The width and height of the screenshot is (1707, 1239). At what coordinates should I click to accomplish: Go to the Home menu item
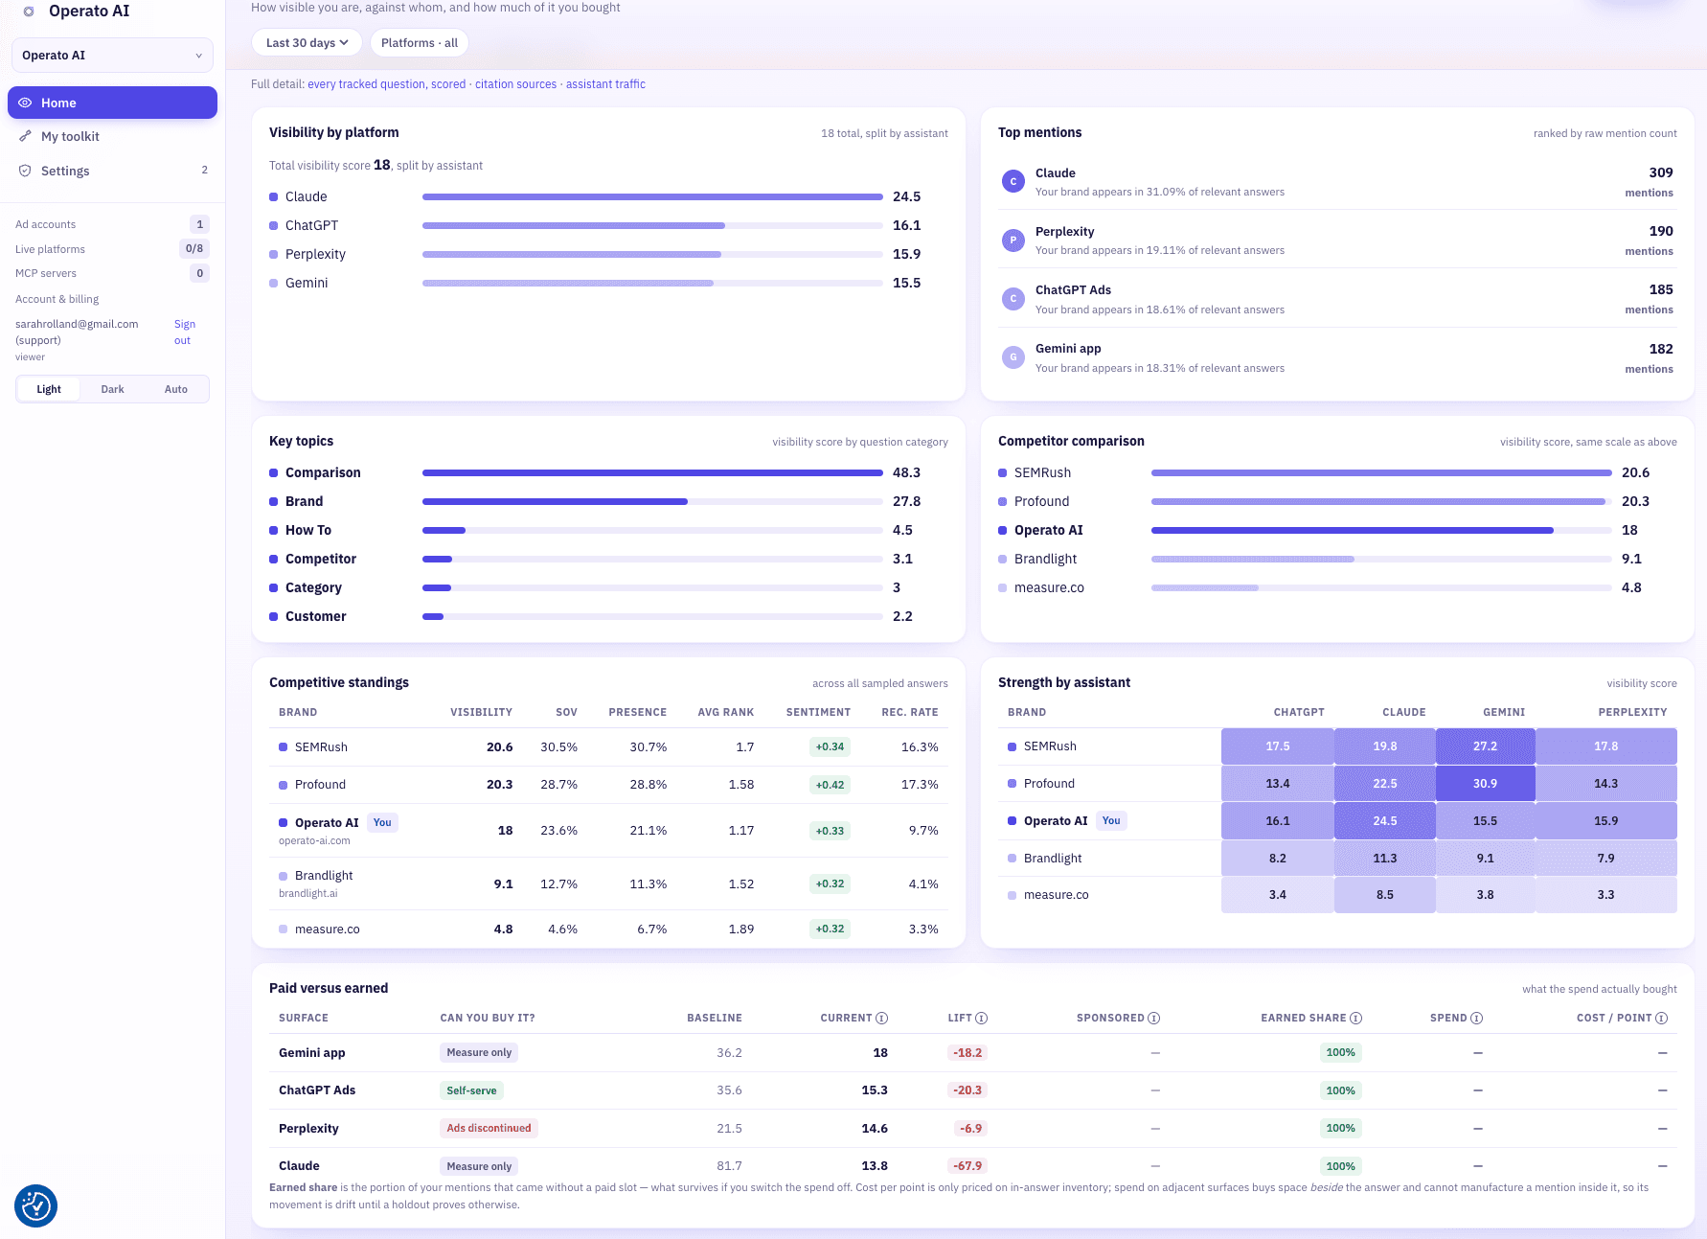112,103
